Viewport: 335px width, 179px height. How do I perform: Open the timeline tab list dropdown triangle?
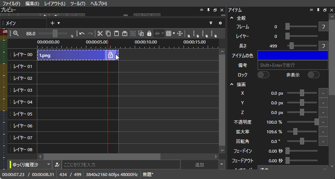click(x=211, y=23)
